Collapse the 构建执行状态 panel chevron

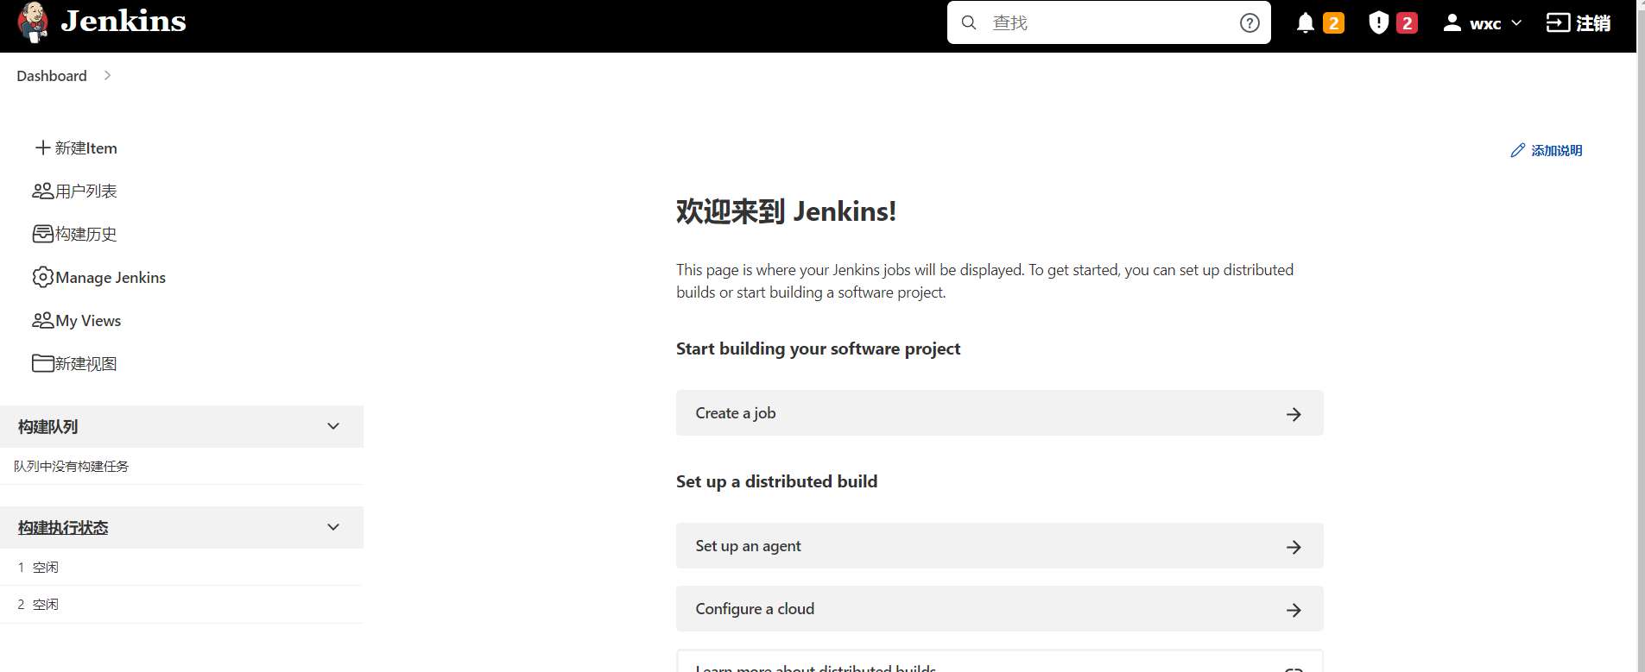coord(333,527)
